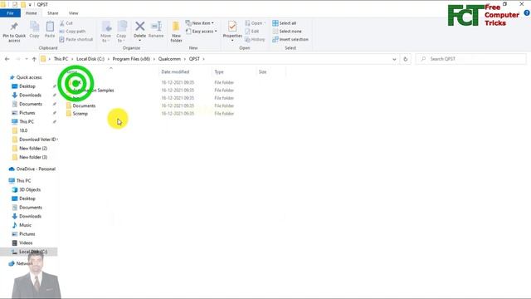Screen dimensions: 531x299
Task: Click the Paste ribbon icon
Action: pos(50,30)
